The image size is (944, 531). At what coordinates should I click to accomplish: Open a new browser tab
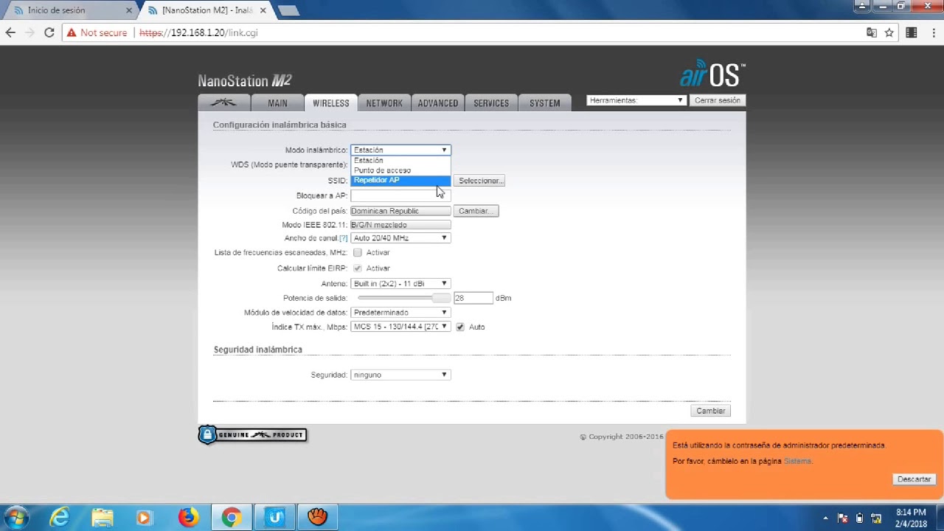coord(288,10)
